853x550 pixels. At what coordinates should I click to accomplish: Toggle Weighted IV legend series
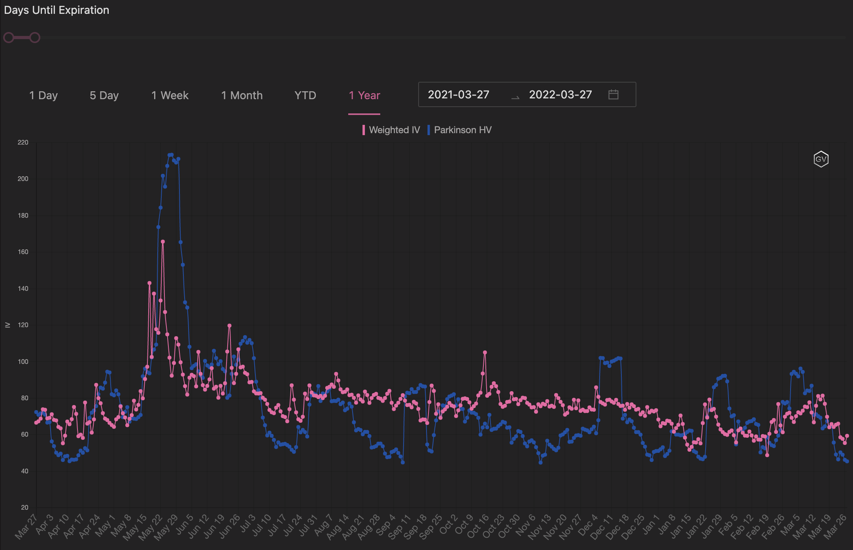(394, 130)
